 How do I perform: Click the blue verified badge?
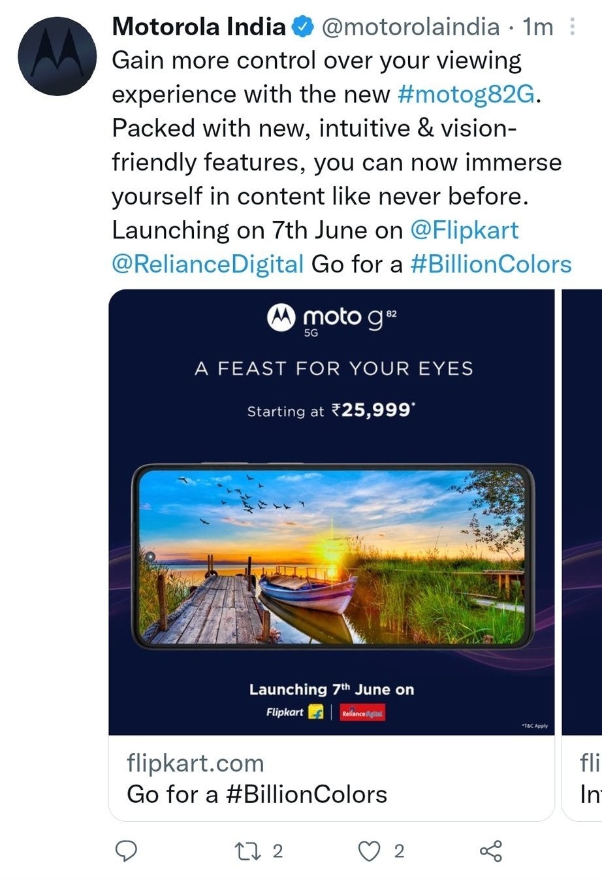[x=302, y=27]
